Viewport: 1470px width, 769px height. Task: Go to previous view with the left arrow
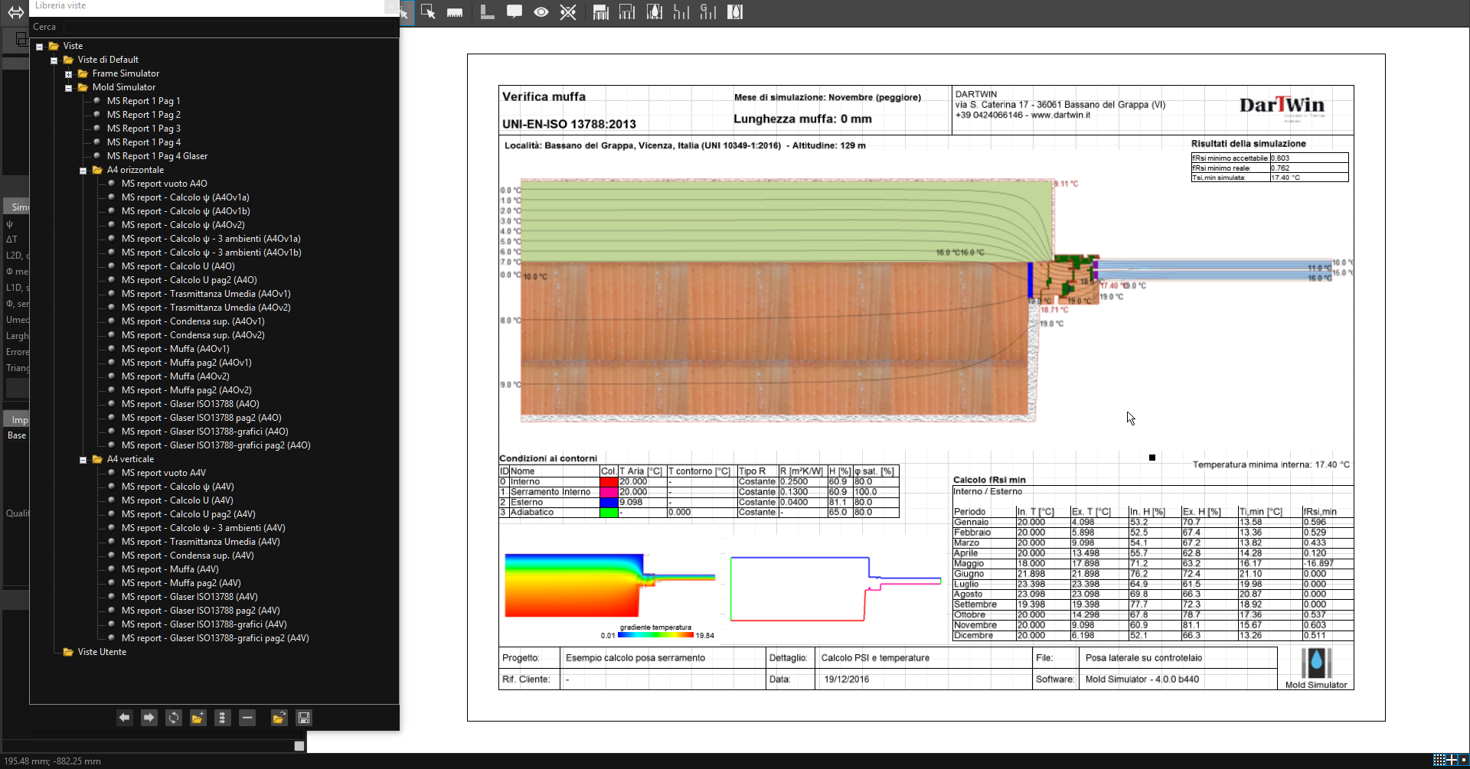125,718
